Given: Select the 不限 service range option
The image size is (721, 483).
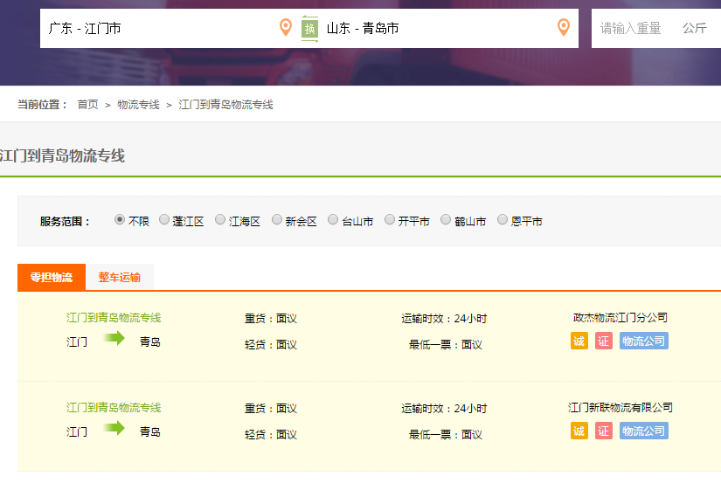Looking at the screenshot, I should click(x=120, y=220).
